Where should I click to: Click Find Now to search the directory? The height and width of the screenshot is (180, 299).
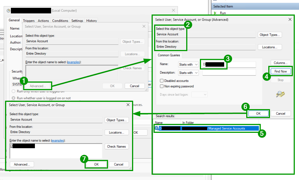pos(281,71)
